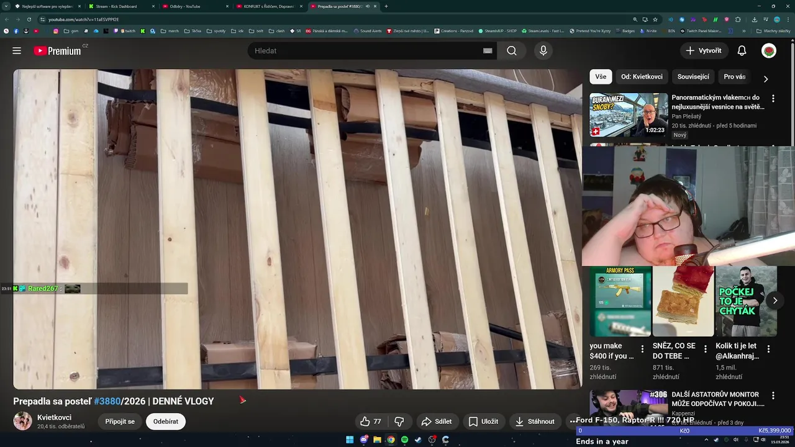Show hidden system tray icons

(706, 440)
